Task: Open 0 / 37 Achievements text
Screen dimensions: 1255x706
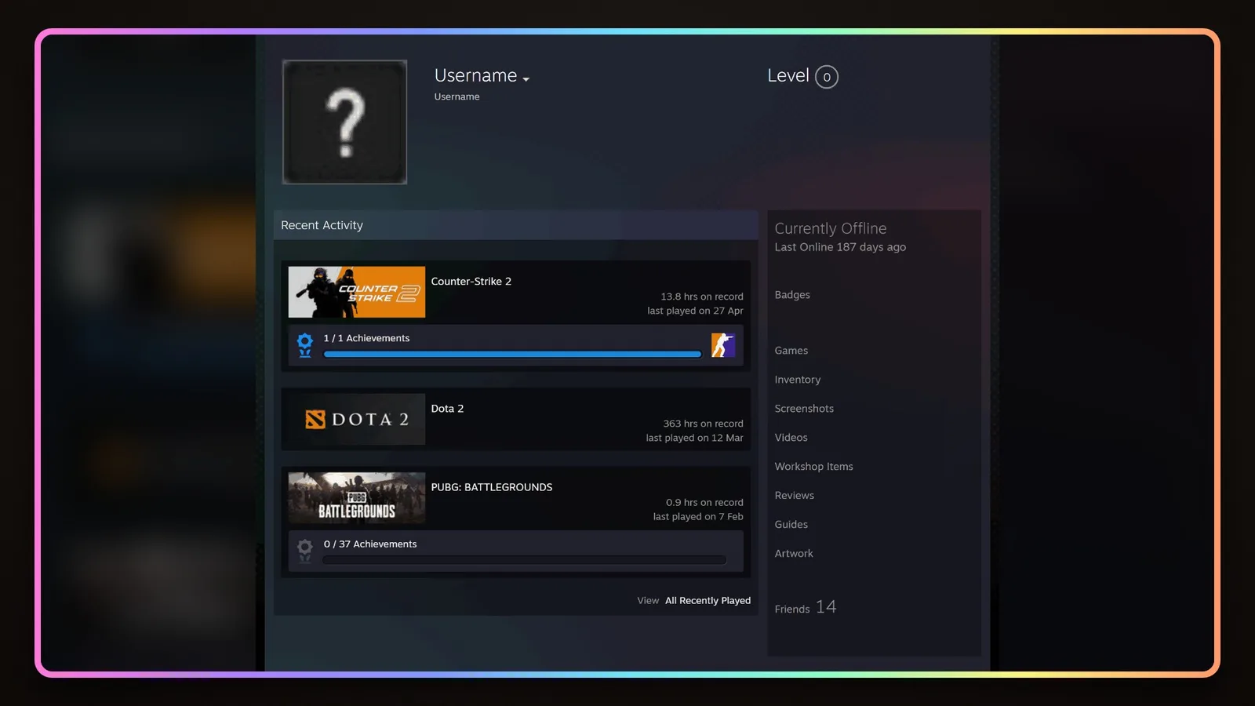Action: click(x=370, y=544)
